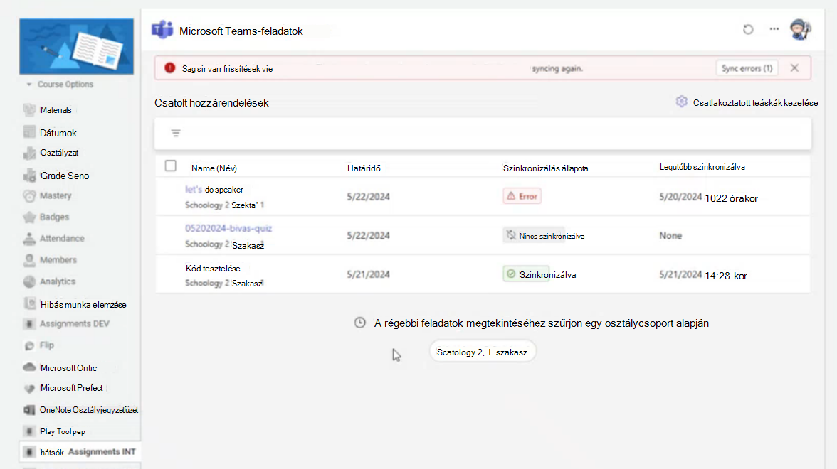Viewport: 837px width, 469px height.
Task: Click the Flip sidebar icon
Action: tap(29, 346)
